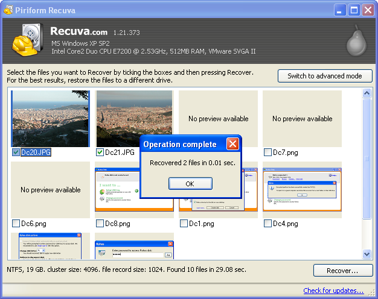Minimize the Piriform Recuva window
Viewport: 378px width, 299px height.
click(339, 10)
